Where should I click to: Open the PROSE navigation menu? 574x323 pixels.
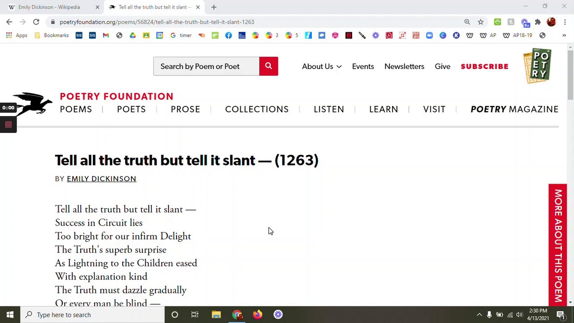186,109
